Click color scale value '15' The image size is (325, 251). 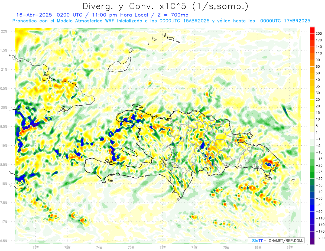coord(318,113)
